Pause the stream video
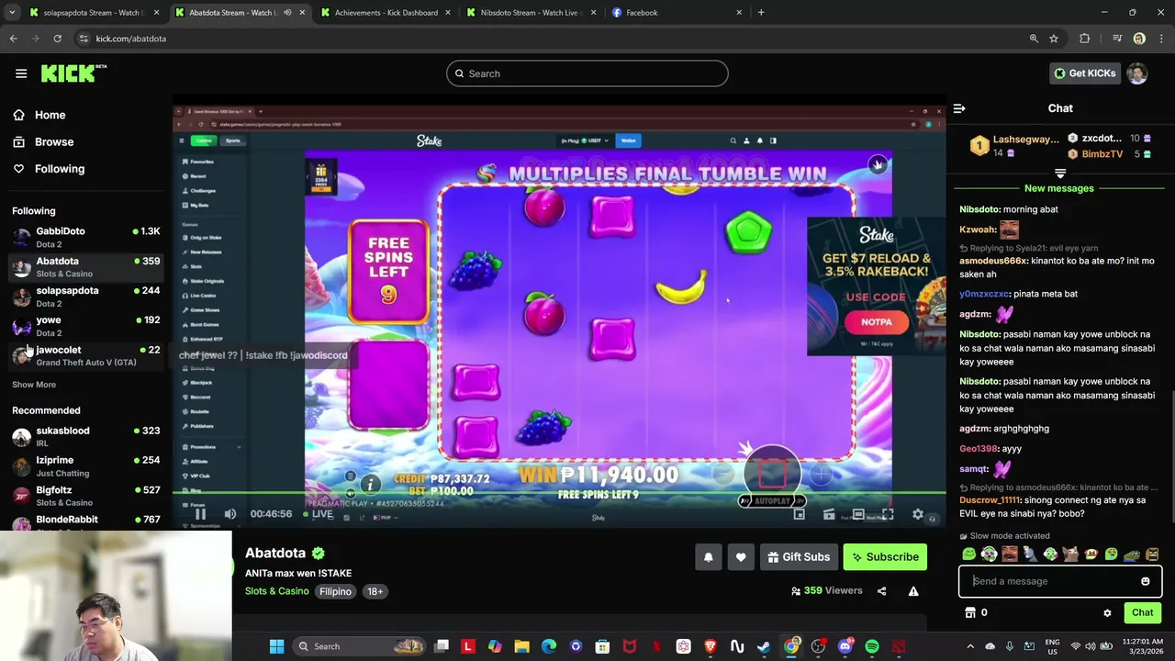1175x661 pixels. point(200,514)
